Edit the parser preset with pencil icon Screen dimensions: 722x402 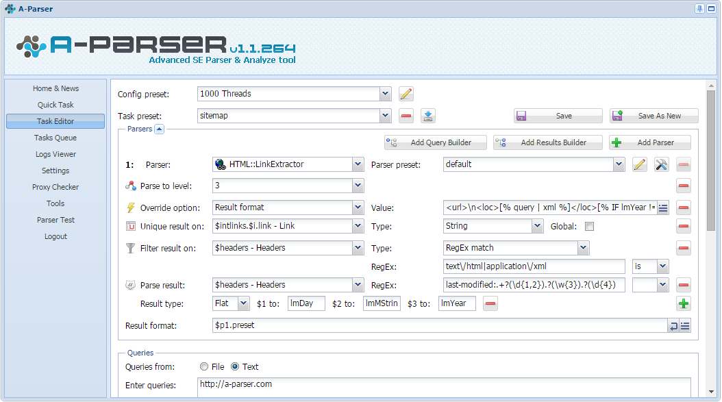[639, 164]
